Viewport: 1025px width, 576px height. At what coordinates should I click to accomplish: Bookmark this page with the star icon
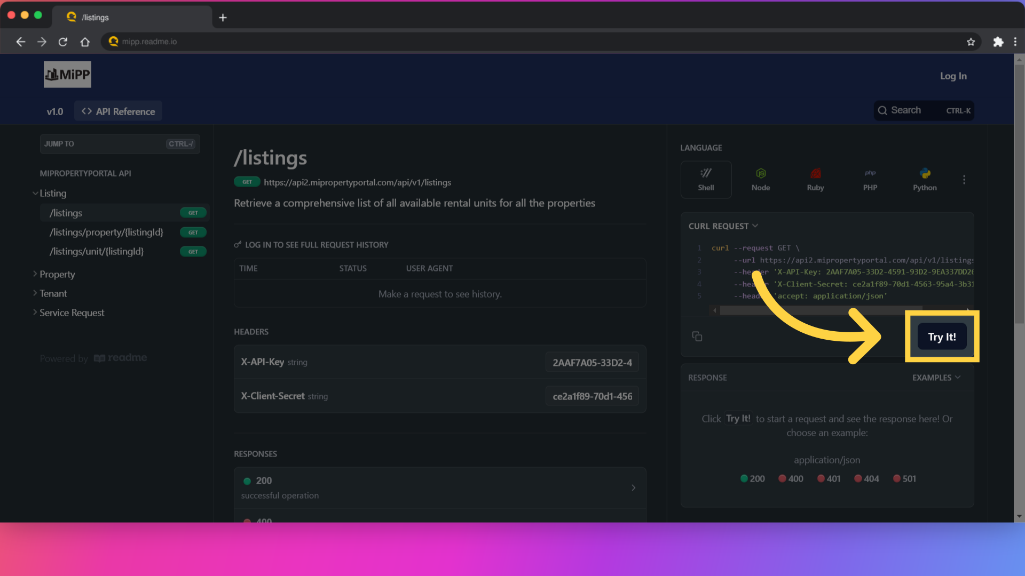click(x=971, y=42)
